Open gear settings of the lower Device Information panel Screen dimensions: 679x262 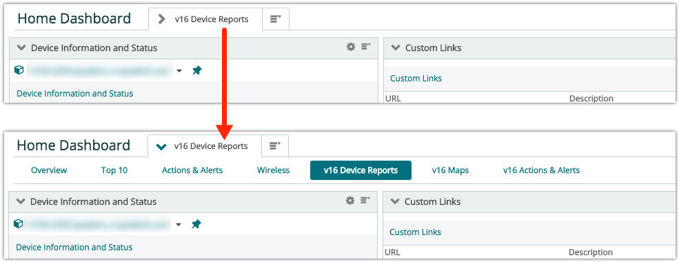[x=350, y=201]
